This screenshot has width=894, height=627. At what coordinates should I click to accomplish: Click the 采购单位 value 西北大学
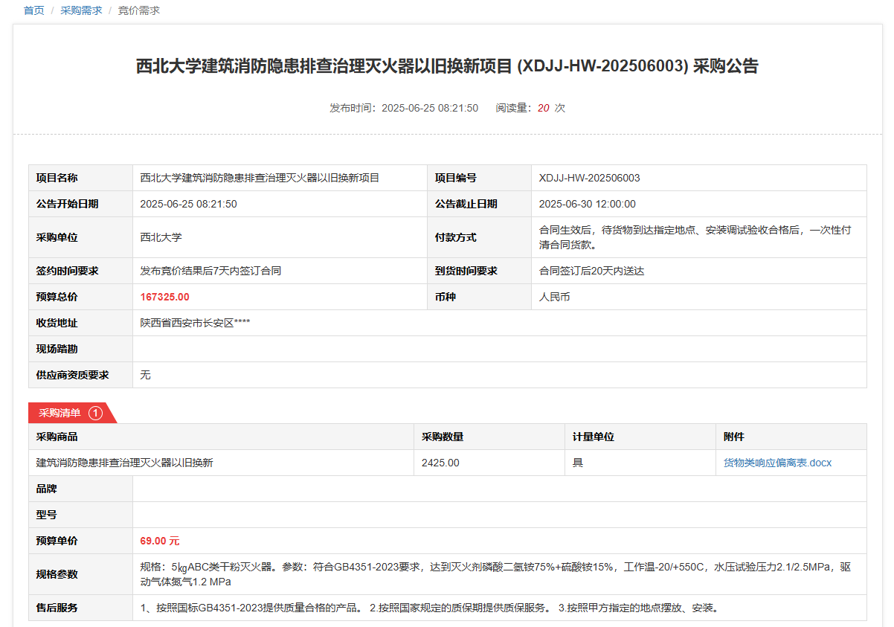pyautogui.click(x=161, y=237)
